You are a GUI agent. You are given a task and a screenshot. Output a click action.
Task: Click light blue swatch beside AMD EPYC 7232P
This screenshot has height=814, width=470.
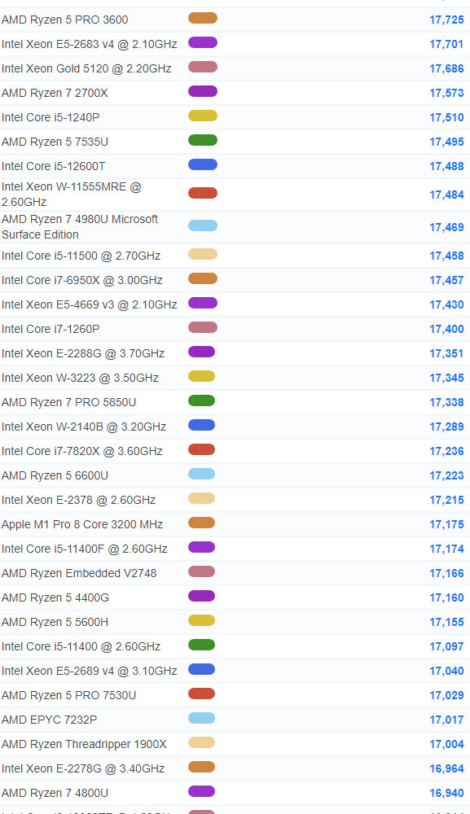coord(201,718)
